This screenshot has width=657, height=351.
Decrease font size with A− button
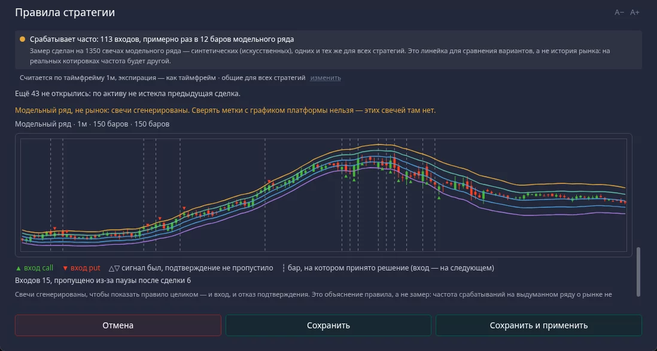[619, 13]
